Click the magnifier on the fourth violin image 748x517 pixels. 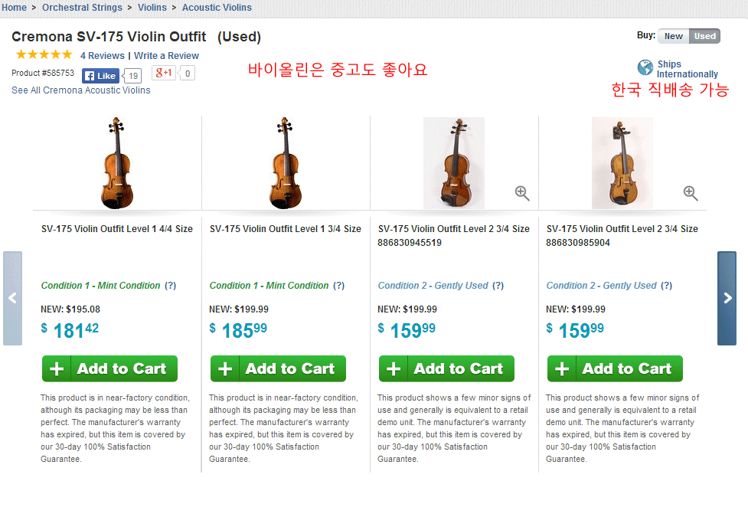pos(691,193)
